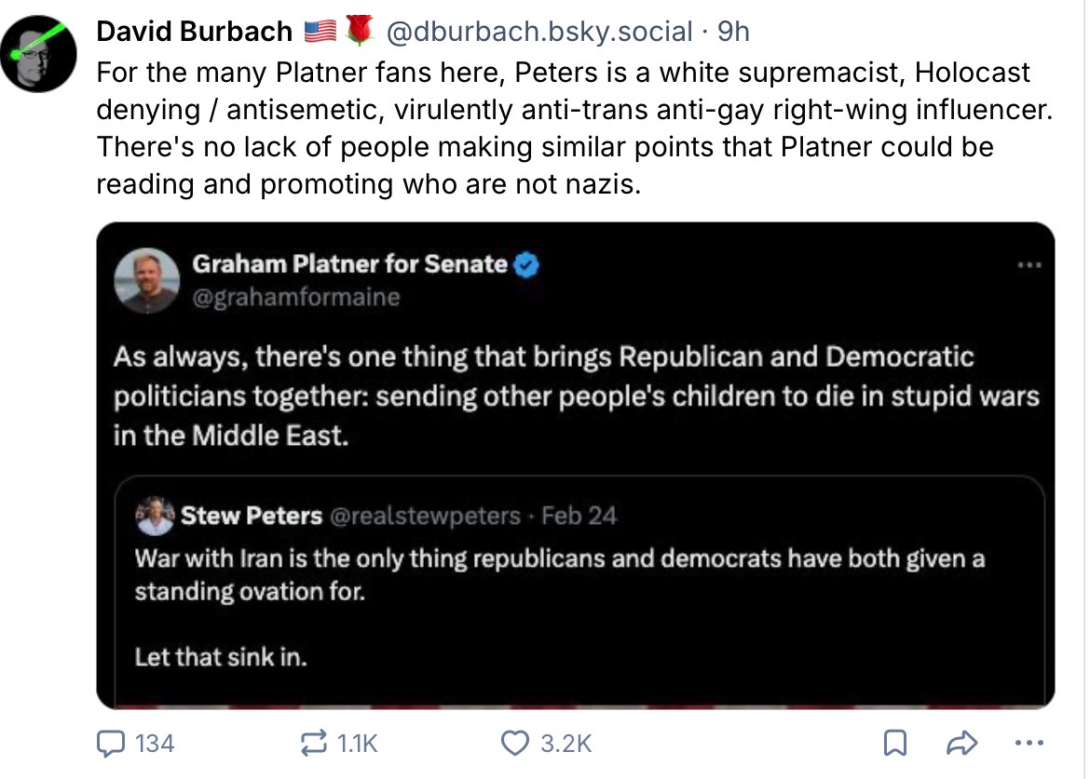
Task: Click Stew Peters avatar in quoted tweet
Action: (x=154, y=516)
